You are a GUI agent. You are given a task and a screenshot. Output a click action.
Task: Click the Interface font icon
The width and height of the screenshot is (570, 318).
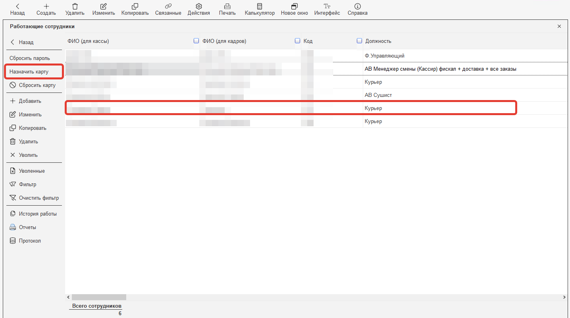(x=327, y=6)
